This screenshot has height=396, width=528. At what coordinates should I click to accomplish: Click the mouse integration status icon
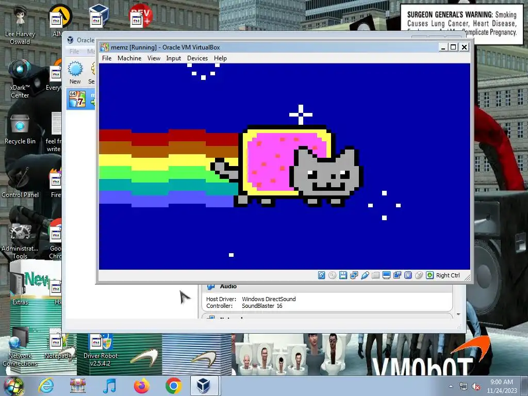(419, 275)
